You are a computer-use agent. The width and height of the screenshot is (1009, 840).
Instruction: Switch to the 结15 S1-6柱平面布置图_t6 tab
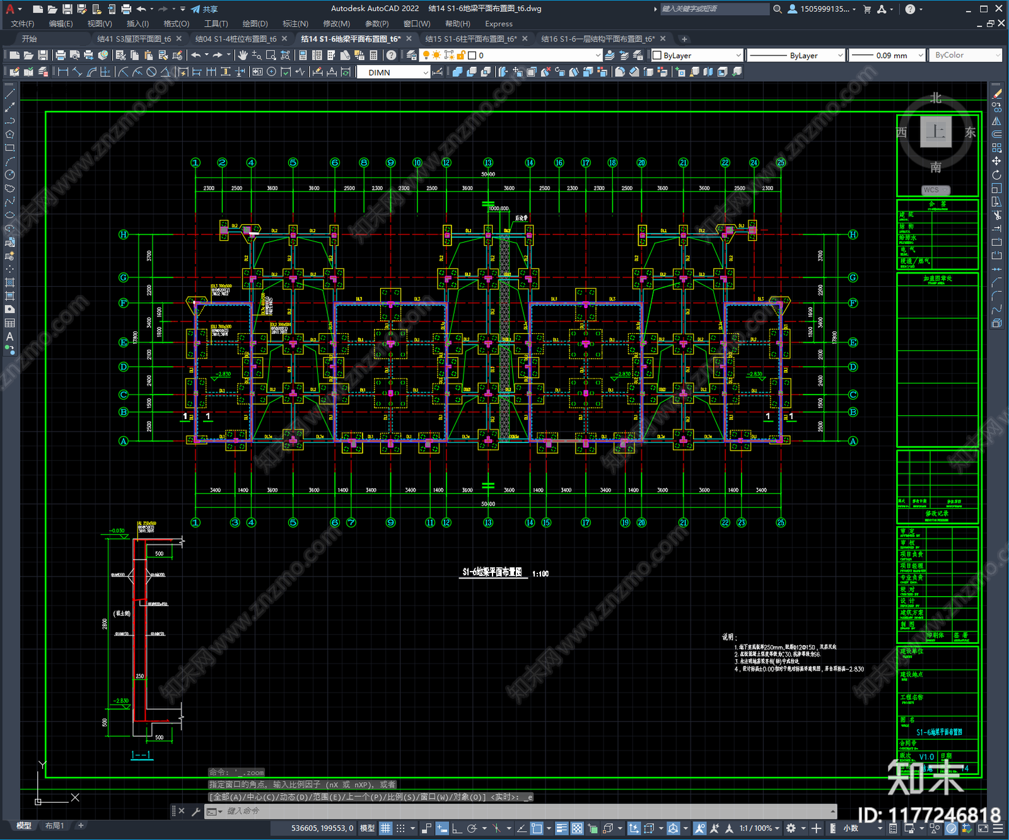(x=471, y=39)
